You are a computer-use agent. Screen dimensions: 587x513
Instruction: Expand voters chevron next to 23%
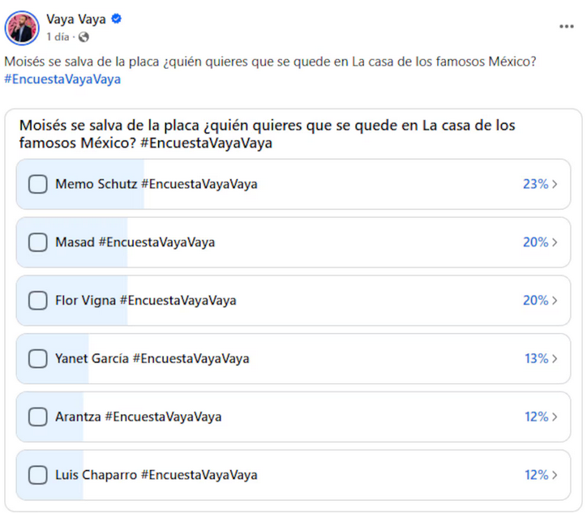point(555,184)
